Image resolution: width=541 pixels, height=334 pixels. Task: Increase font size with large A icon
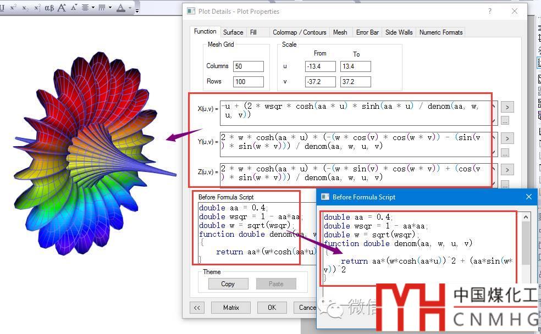point(62,8)
